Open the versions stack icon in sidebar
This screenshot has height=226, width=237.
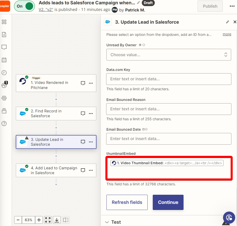click(4, 111)
